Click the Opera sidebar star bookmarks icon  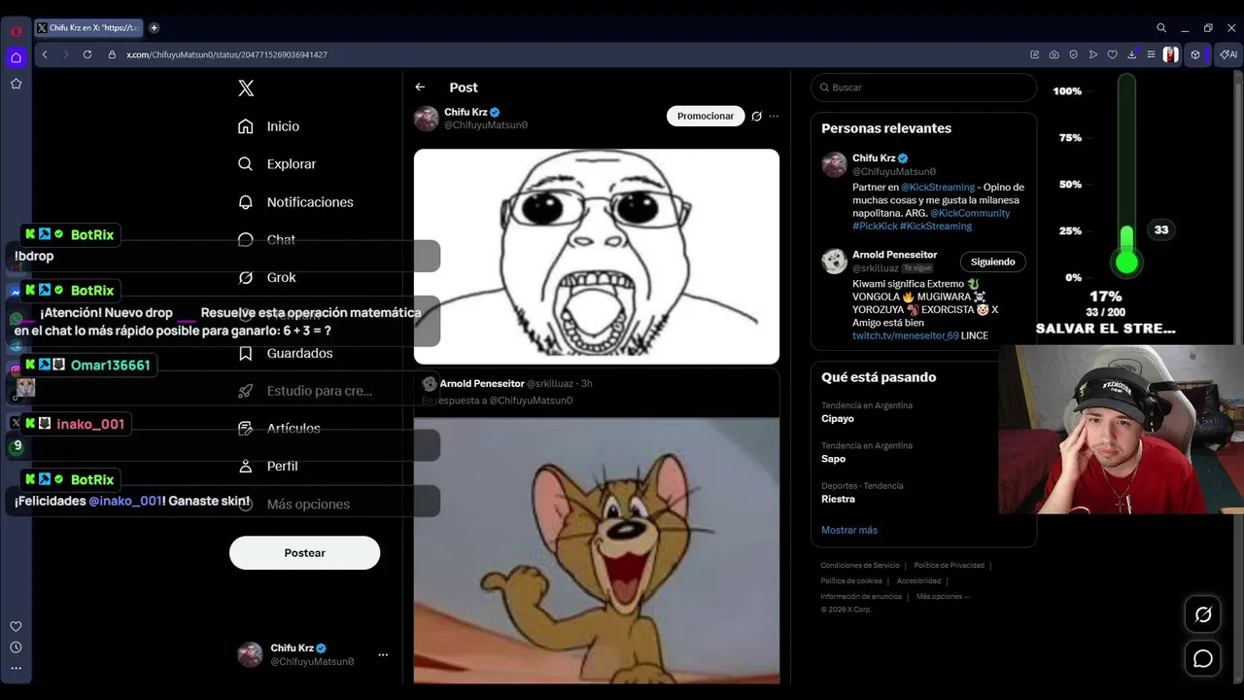pos(16,85)
